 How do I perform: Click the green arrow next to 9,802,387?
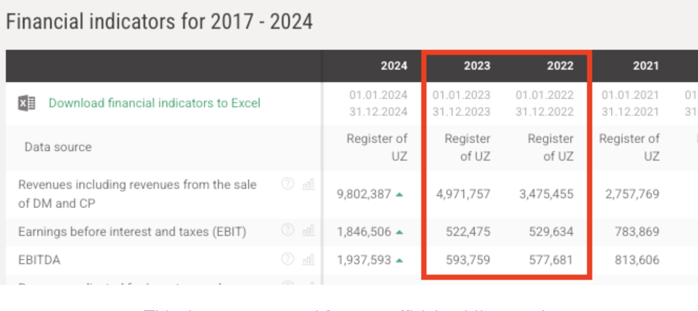point(399,194)
